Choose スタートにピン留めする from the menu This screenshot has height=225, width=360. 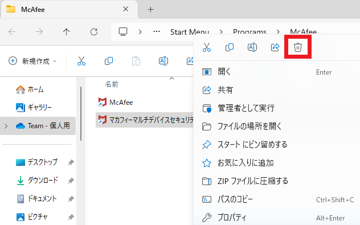(276, 145)
